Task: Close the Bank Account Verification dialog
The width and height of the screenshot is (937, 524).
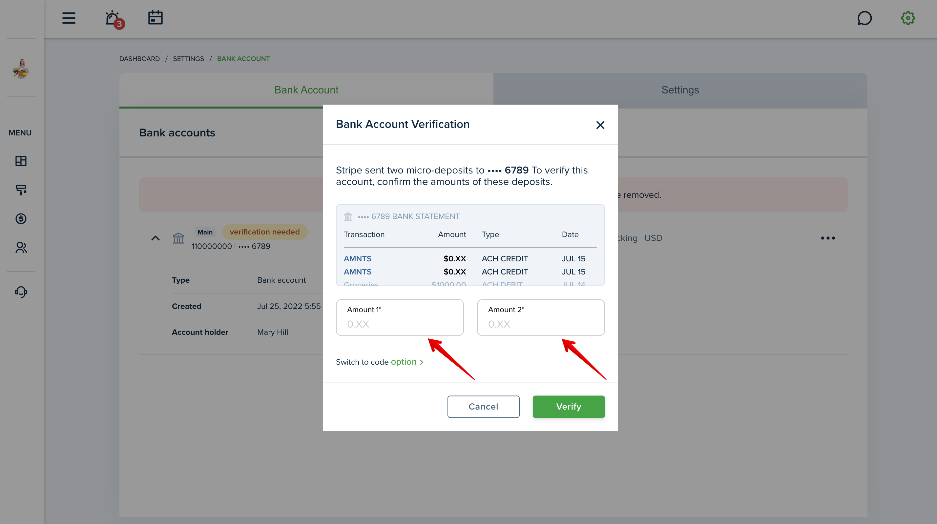Action: click(600, 125)
